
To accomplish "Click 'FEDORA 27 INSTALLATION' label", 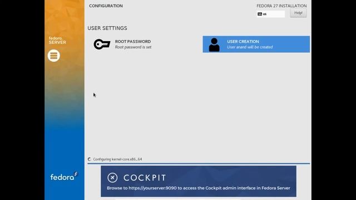I will (281, 6).
